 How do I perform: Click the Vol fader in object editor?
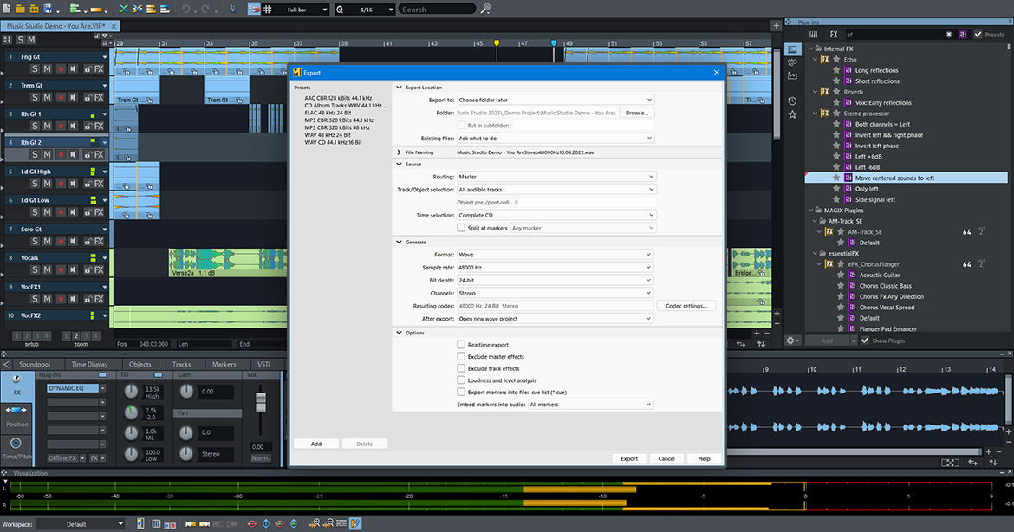[261, 402]
